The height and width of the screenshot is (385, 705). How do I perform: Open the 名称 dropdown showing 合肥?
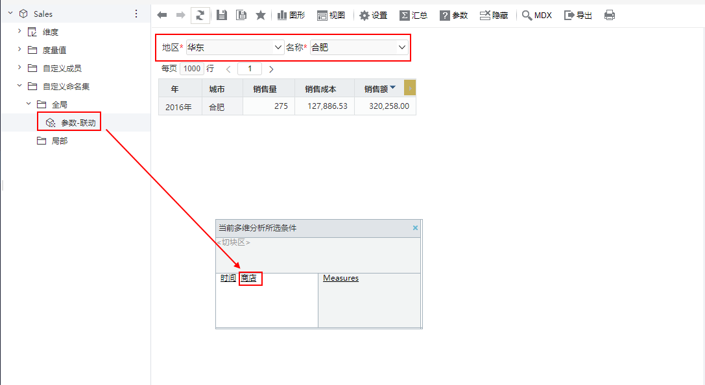[359, 47]
